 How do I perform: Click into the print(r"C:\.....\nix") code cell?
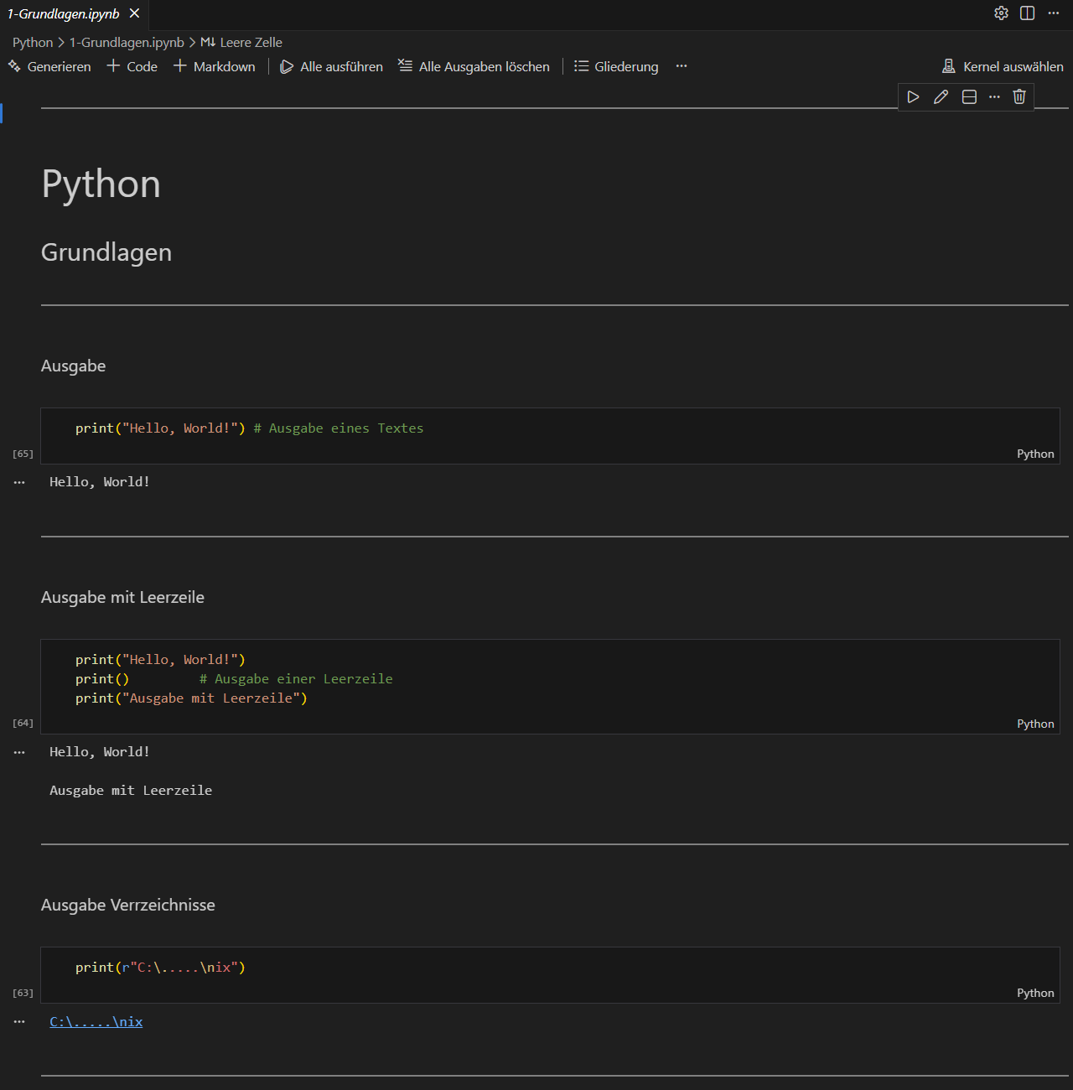pos(550,975)
